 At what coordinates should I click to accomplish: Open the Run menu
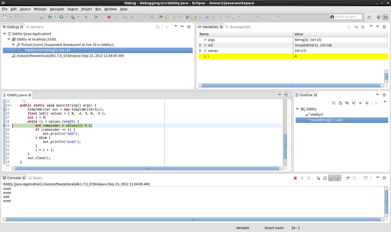98,9
